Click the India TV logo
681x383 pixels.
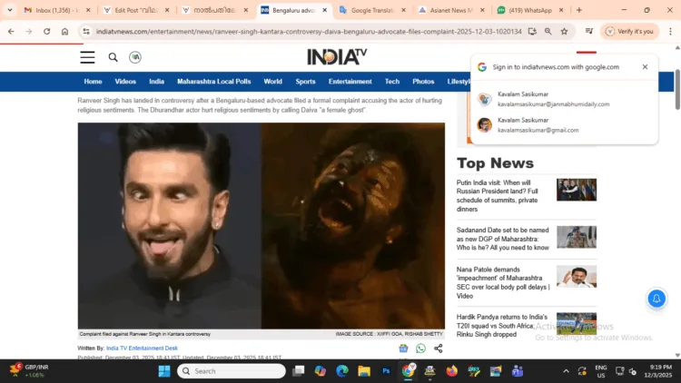tap(337, 57)
